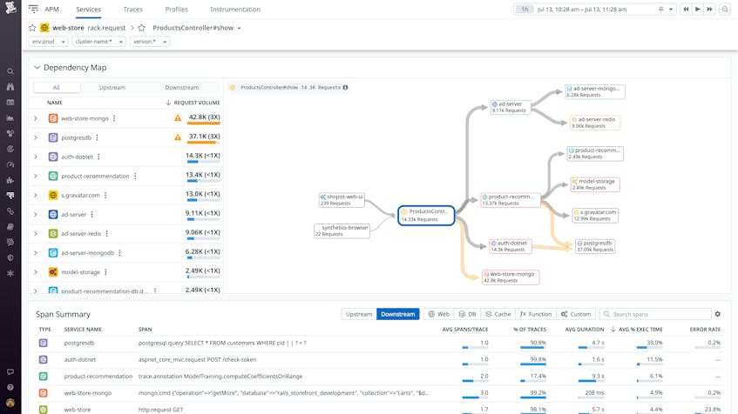Image resolution: width=738 pixels, height=414 pixels.
Task: Click warning icon on web-store-mongo row
Action: coord(178,118)
